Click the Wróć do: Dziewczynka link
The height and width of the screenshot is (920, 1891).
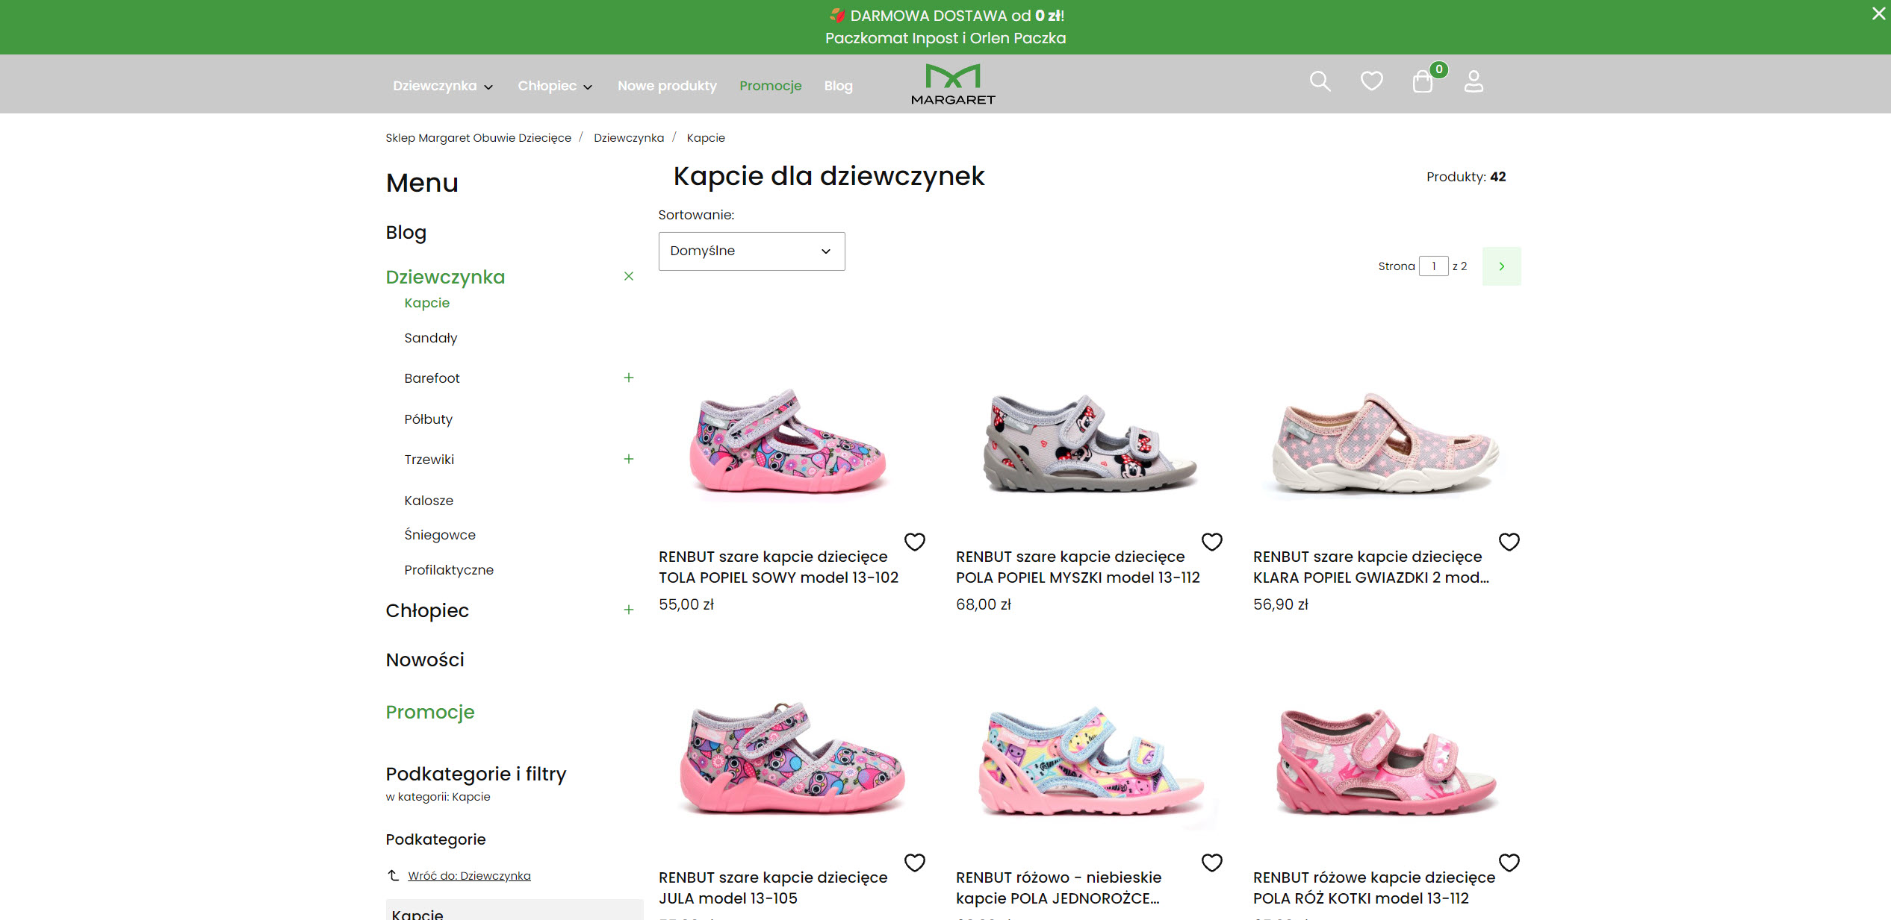(470, 875)
